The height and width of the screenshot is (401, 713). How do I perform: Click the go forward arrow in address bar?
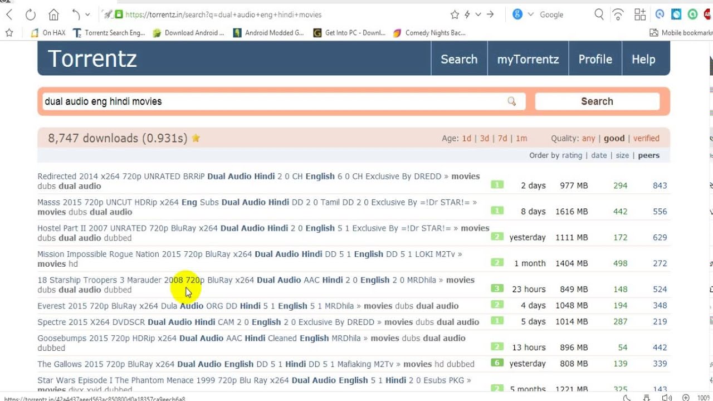(x=490, y=14)
